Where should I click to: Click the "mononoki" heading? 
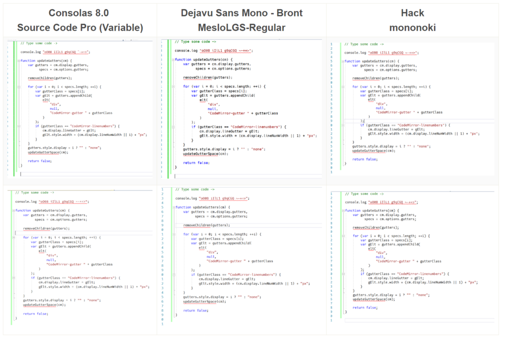click(x=412, y=28)
